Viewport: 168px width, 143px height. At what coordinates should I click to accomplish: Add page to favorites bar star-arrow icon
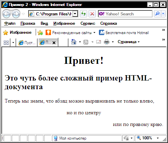[x=40, y=33]
